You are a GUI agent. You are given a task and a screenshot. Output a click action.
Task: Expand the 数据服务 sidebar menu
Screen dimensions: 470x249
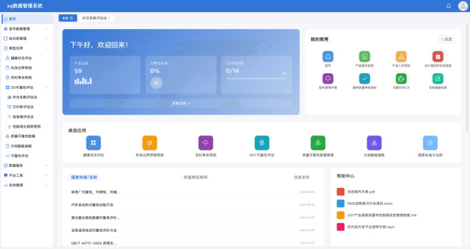pyautogui.click(x=27, y=166)
